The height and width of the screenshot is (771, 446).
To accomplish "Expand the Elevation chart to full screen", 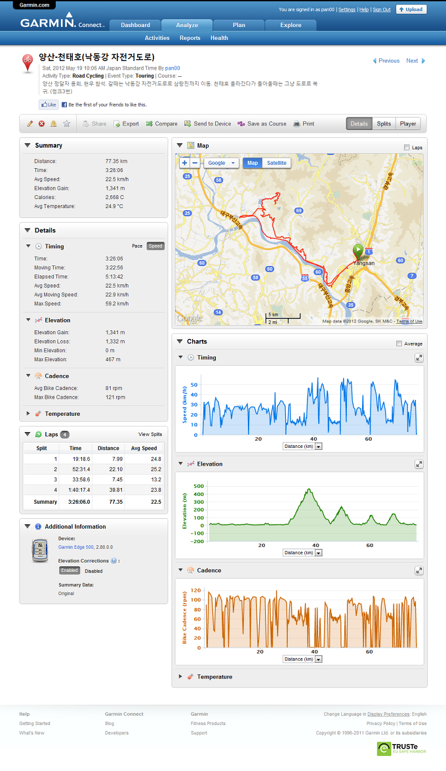I will pyautogui.click(x=419, y=464).
